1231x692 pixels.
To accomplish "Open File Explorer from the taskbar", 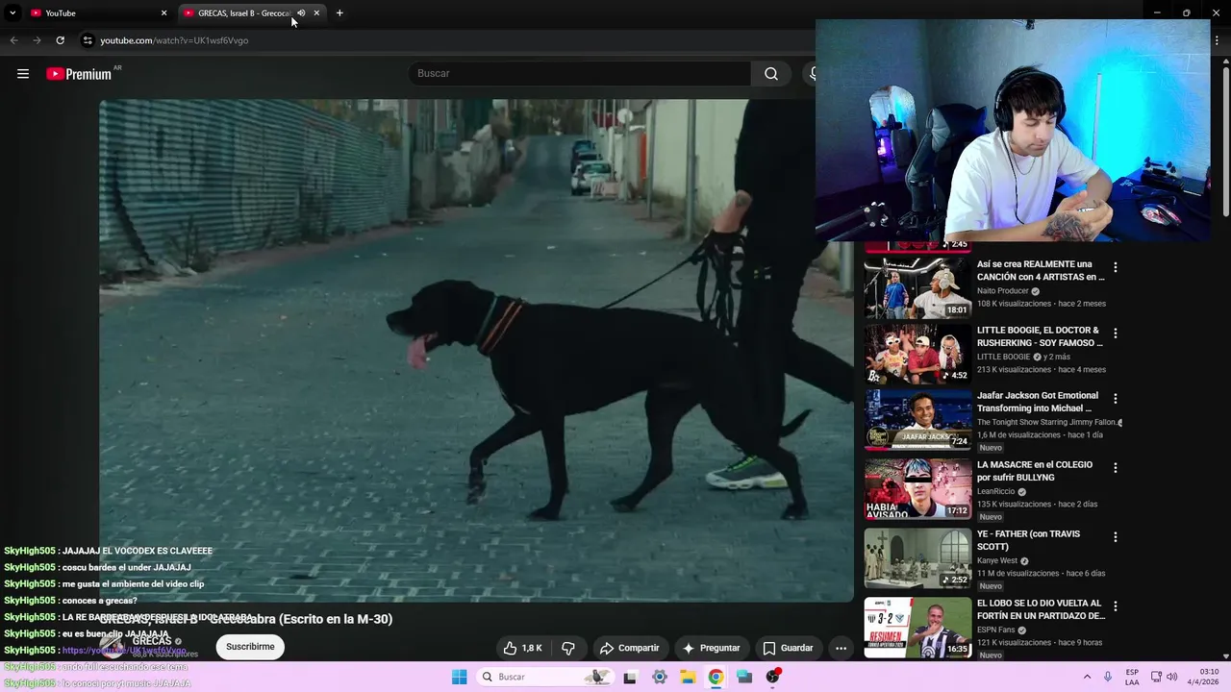I will pyautogui.click(x=688, y=677).
